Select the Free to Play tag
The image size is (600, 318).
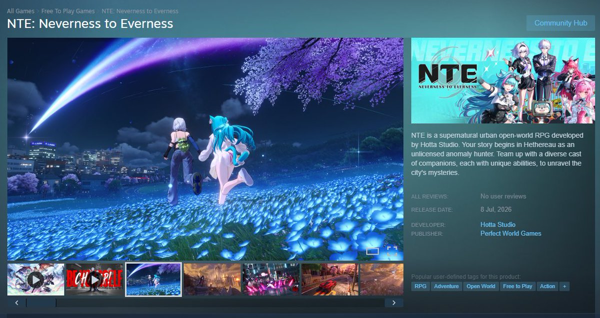517,286
